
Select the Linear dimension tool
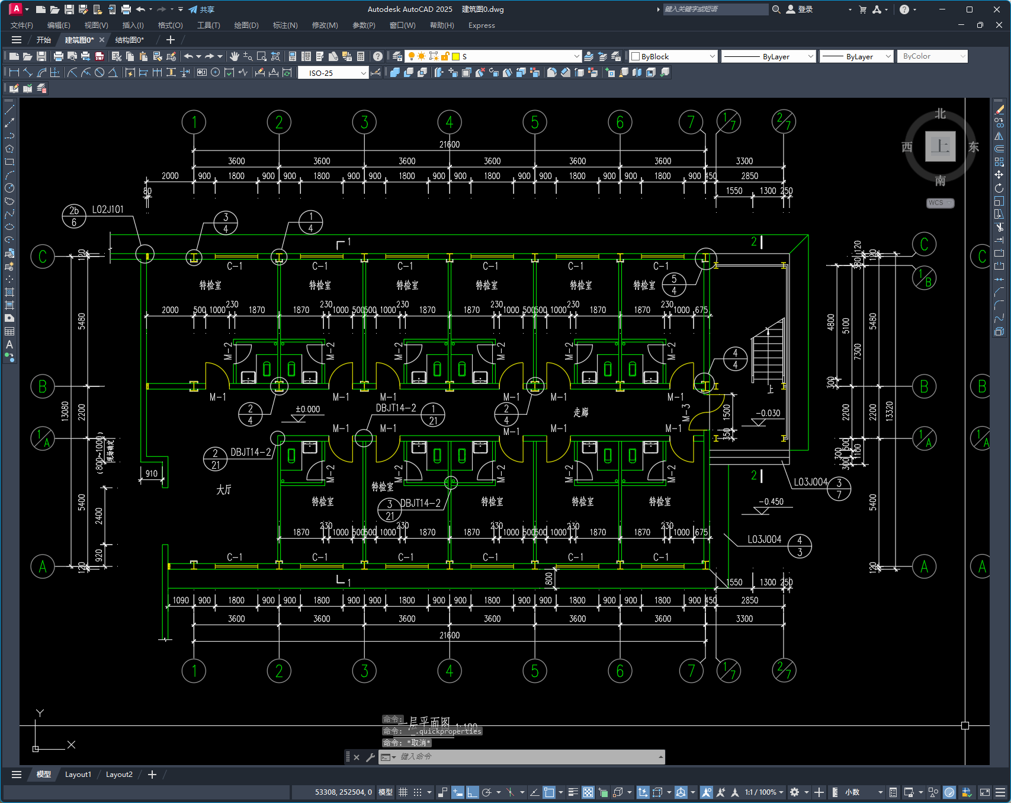(14, 72)
